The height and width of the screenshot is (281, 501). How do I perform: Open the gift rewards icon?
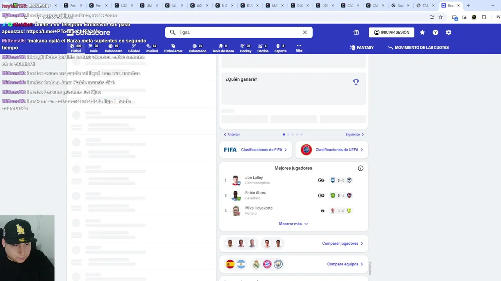click(x=356, y=32)
